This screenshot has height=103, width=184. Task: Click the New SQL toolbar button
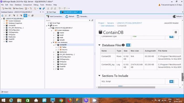pos(7,8)
